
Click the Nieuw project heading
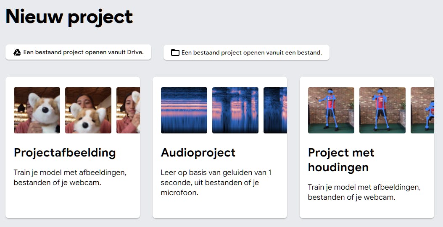tap(69, 17)
